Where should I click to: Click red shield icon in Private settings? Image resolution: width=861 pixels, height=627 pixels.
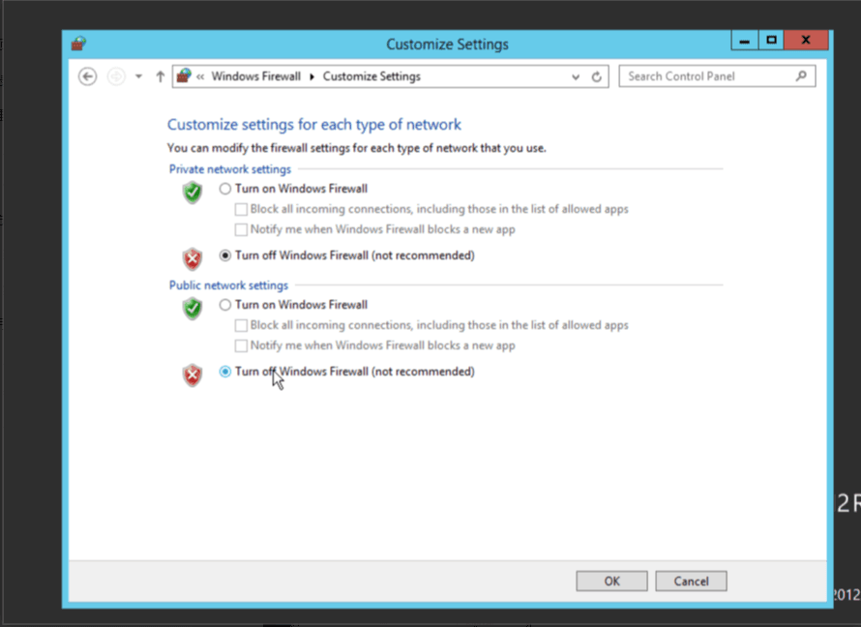coord(193,259)
